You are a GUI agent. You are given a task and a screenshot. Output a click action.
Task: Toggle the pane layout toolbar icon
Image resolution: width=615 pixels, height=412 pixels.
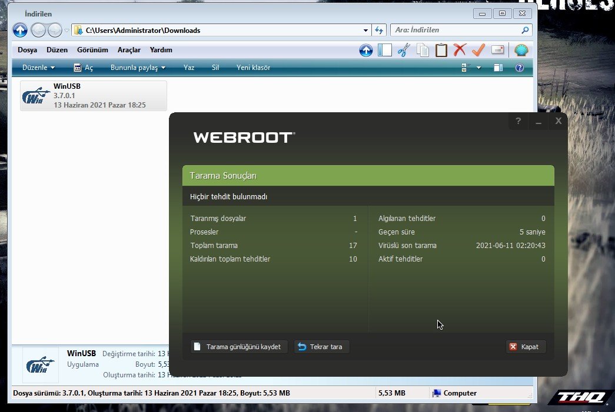coord(385,50)
